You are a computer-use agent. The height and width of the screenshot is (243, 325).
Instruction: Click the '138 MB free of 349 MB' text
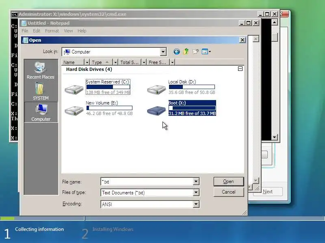(x=108, y=92)
